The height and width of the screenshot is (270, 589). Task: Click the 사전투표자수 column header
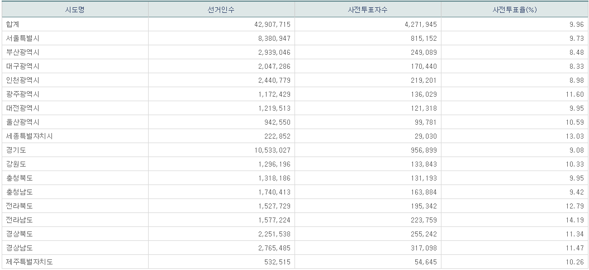pos(368,10)
